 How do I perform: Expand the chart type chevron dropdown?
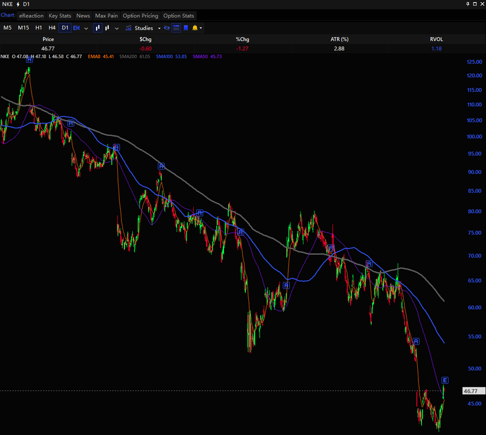coord(117,28)
